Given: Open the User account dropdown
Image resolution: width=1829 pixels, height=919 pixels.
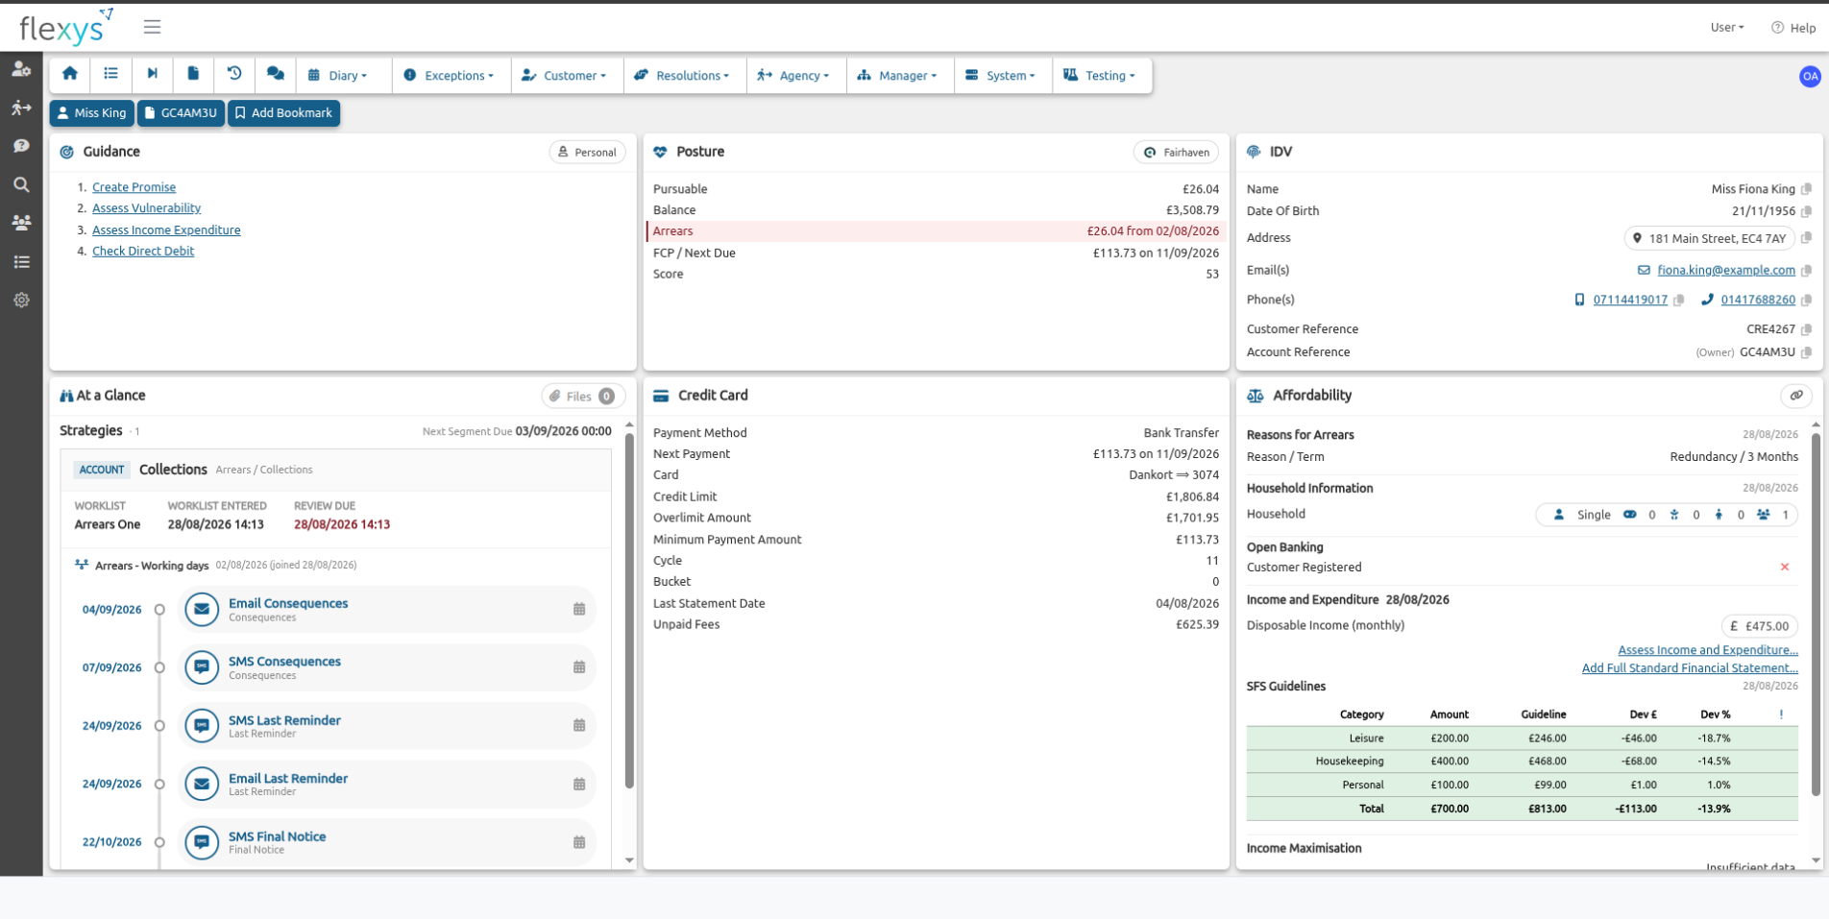Looking at the screenshot, I should pos(1726,28).
